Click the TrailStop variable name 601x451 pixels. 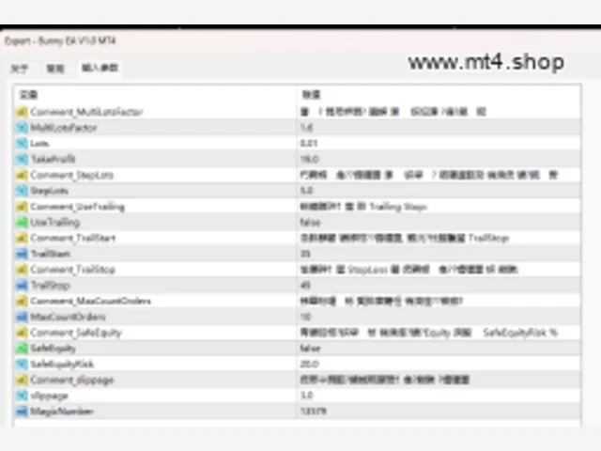coord(50,286)
